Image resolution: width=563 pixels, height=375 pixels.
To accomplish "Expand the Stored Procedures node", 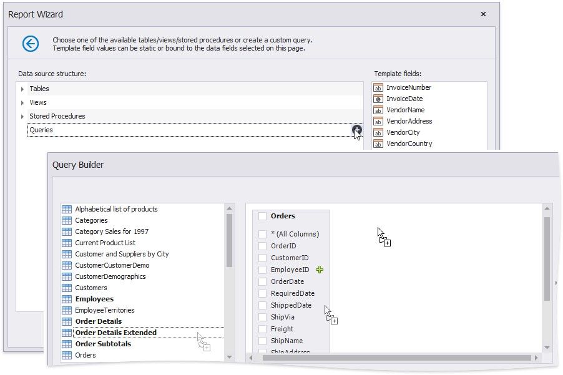I will click(x=22, y=117).
